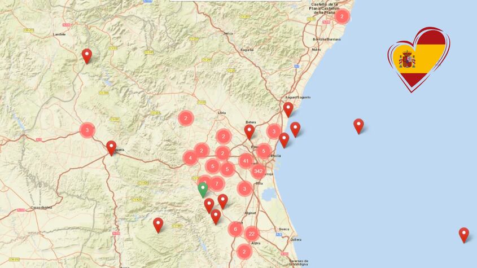Open the cluster marker labeled 41

tap(246, 161)
